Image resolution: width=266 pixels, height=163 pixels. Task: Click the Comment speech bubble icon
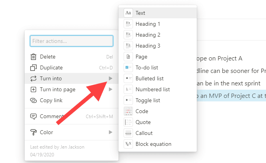(33, 116)
